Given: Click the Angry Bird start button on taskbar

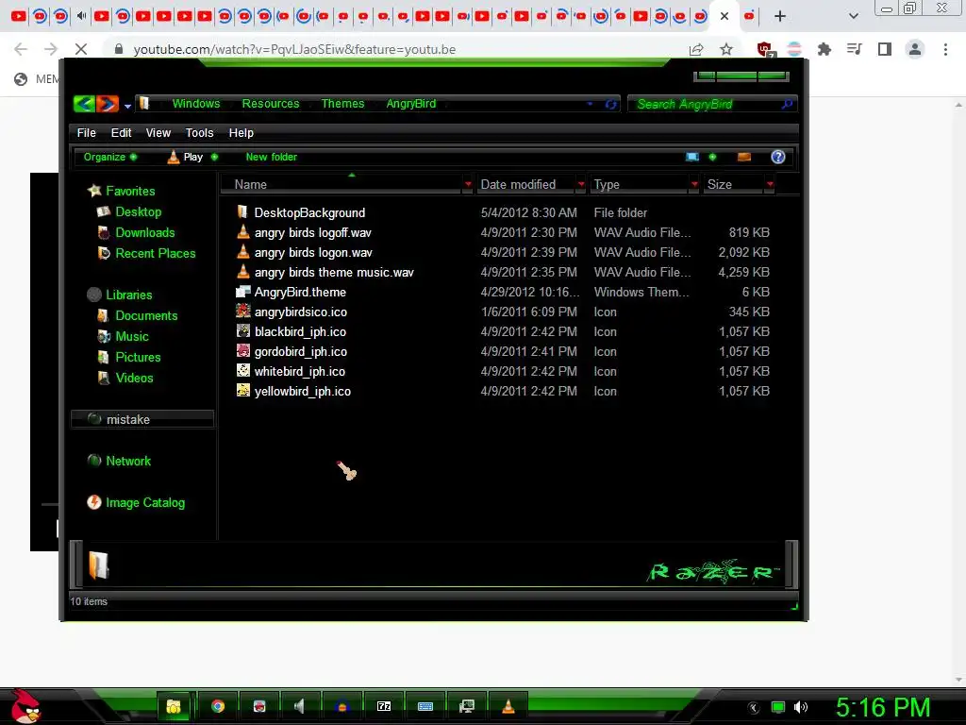Looking at the screenshot, I should pos(25,706).
